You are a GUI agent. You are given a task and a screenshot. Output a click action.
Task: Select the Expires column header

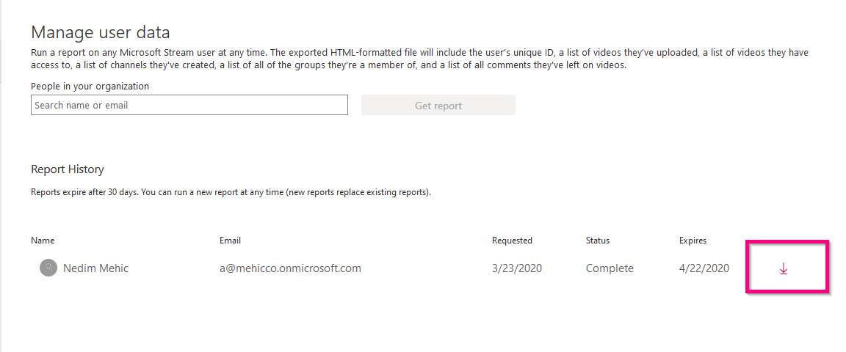tap(693, 241)
